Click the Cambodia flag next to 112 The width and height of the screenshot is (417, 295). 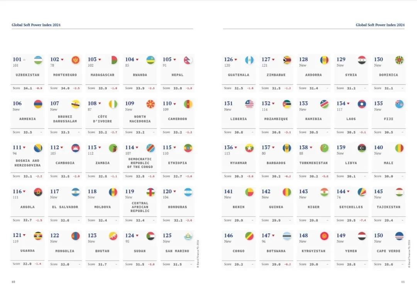pos(76,148)
